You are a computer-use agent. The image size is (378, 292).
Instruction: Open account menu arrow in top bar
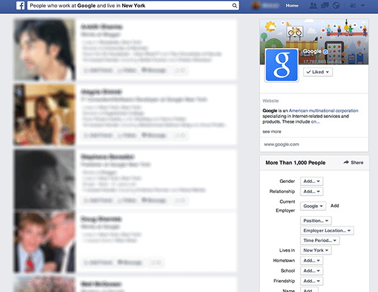pos(363,6)
